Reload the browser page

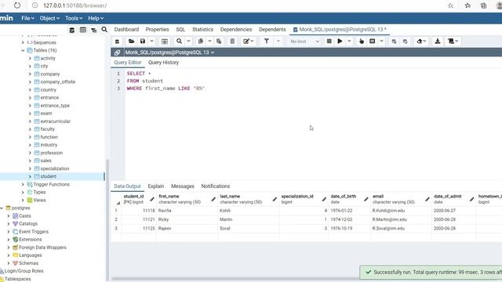pyautogui.click(x=17, y=5)
